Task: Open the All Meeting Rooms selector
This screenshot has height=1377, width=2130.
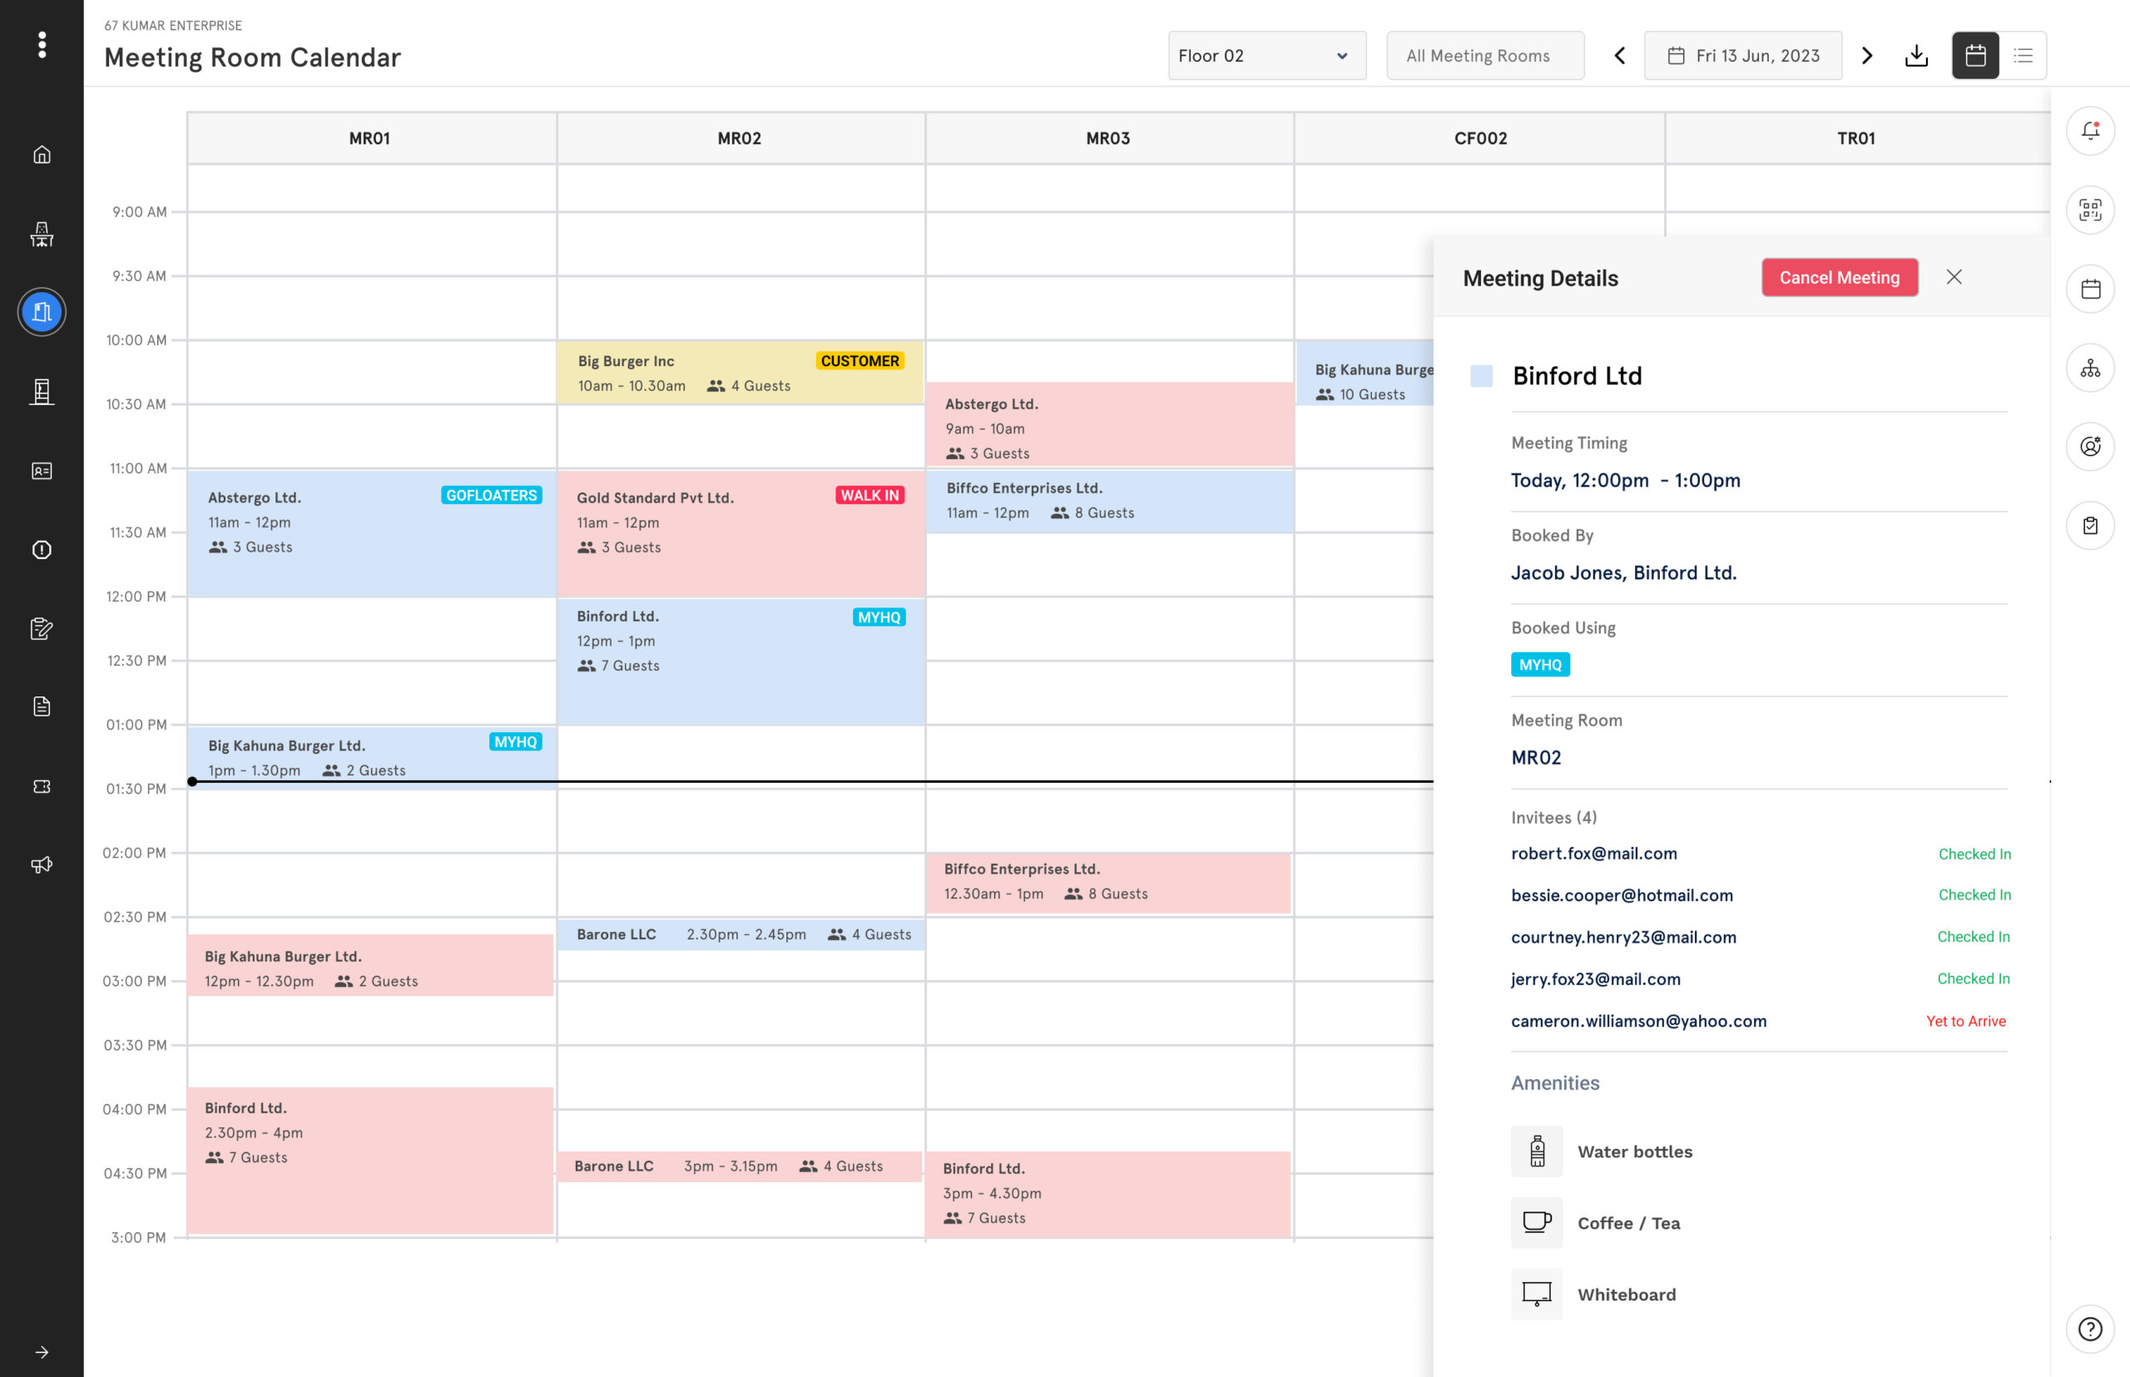Action: pyautogui.click(x=1484, y=57)
